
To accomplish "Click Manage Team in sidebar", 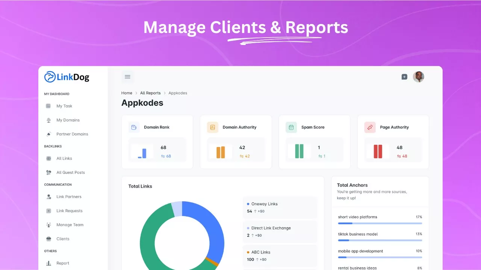I will tap(70, 225).
